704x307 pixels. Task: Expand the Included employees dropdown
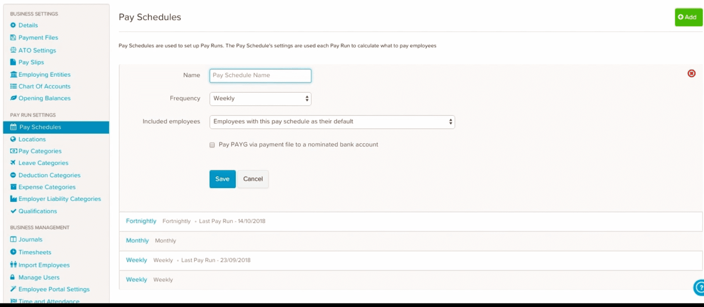click(x=332, y=122)
